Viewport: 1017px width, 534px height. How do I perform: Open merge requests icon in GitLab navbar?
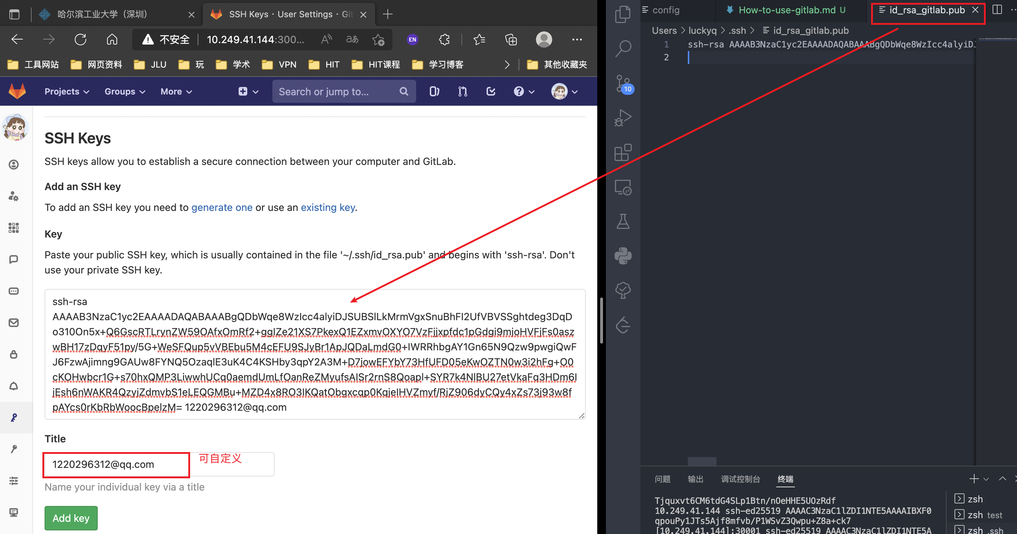[x=462, y=92]
